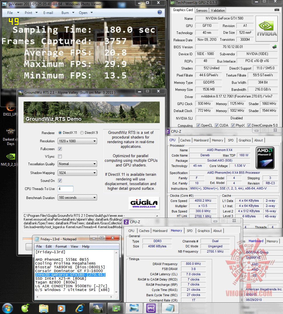Toggle the DirectCompute 5.0 checkbox
283x314 pixels.
249,125
